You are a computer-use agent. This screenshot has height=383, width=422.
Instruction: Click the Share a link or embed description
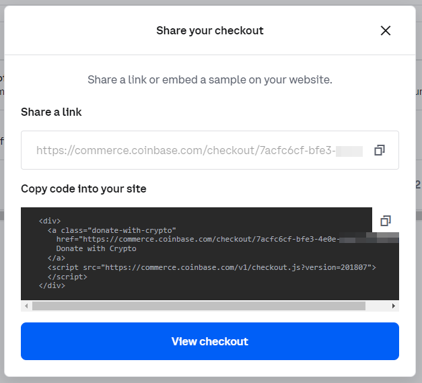pos(210,79)
